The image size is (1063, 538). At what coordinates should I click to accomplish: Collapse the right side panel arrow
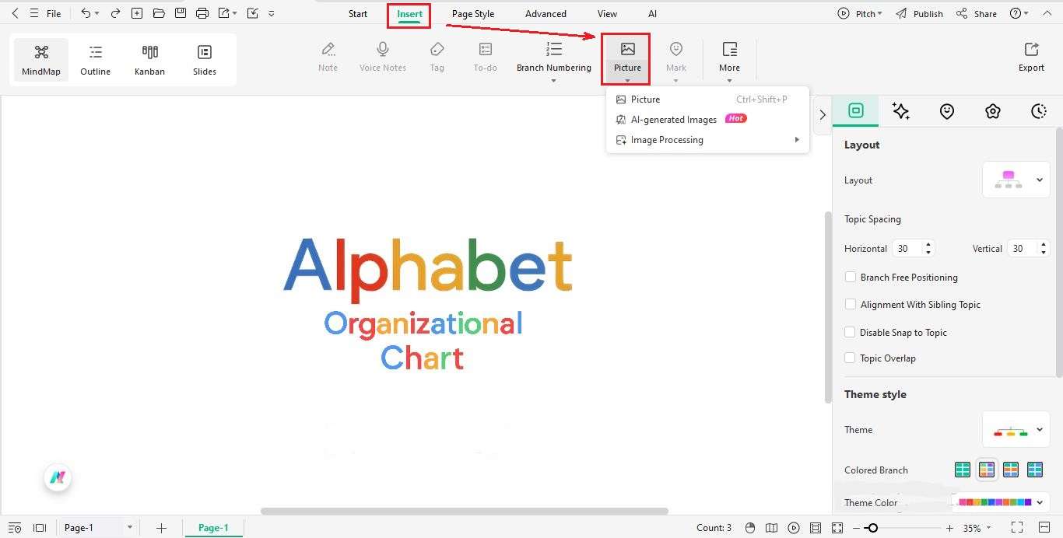[823, 114]
